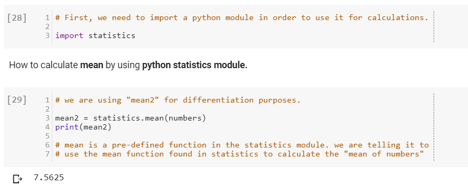The height and width of the screenshot is (194, 468).
Task: Click the output toggle icon beside 7.5625
Action: pos(17,179)
